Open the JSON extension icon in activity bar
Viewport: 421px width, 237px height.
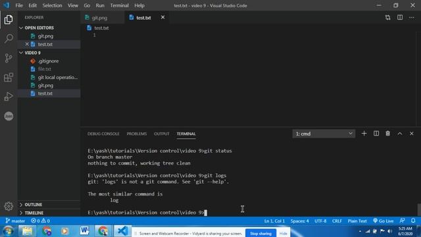[9, 116]
